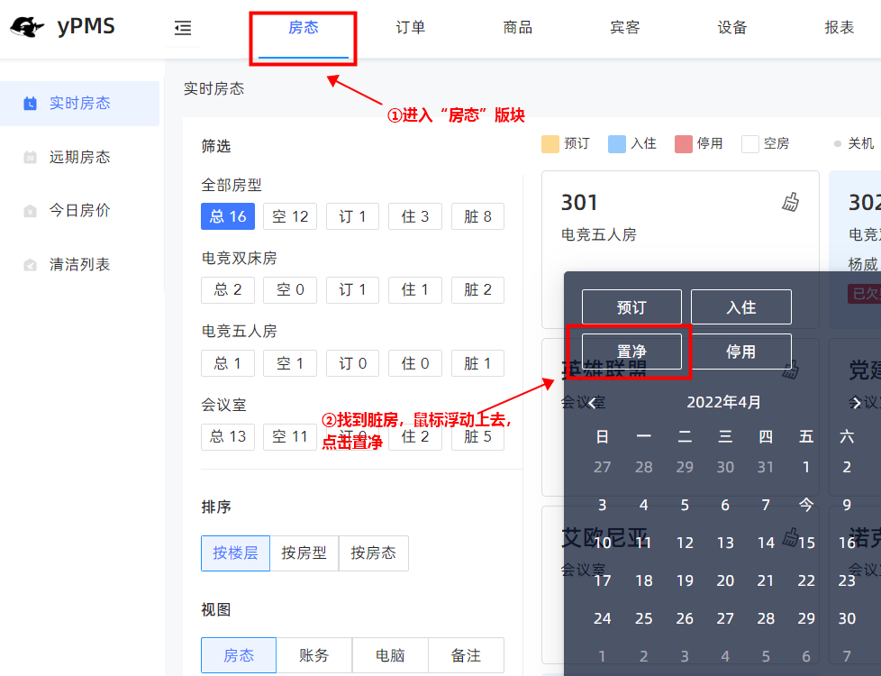The image size is (881, 676).
Task: Select 远期房态 in the sidebar
Action: [x=80, y=158]
